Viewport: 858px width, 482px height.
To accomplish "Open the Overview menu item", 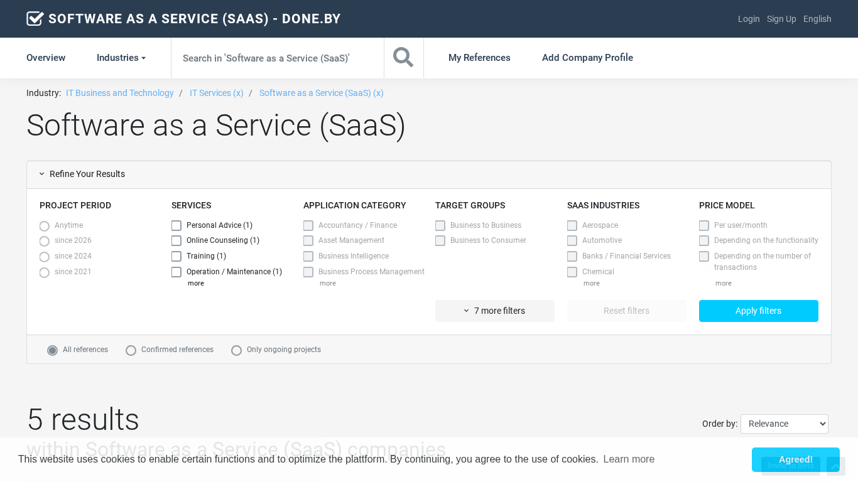I will coord(46,58).
